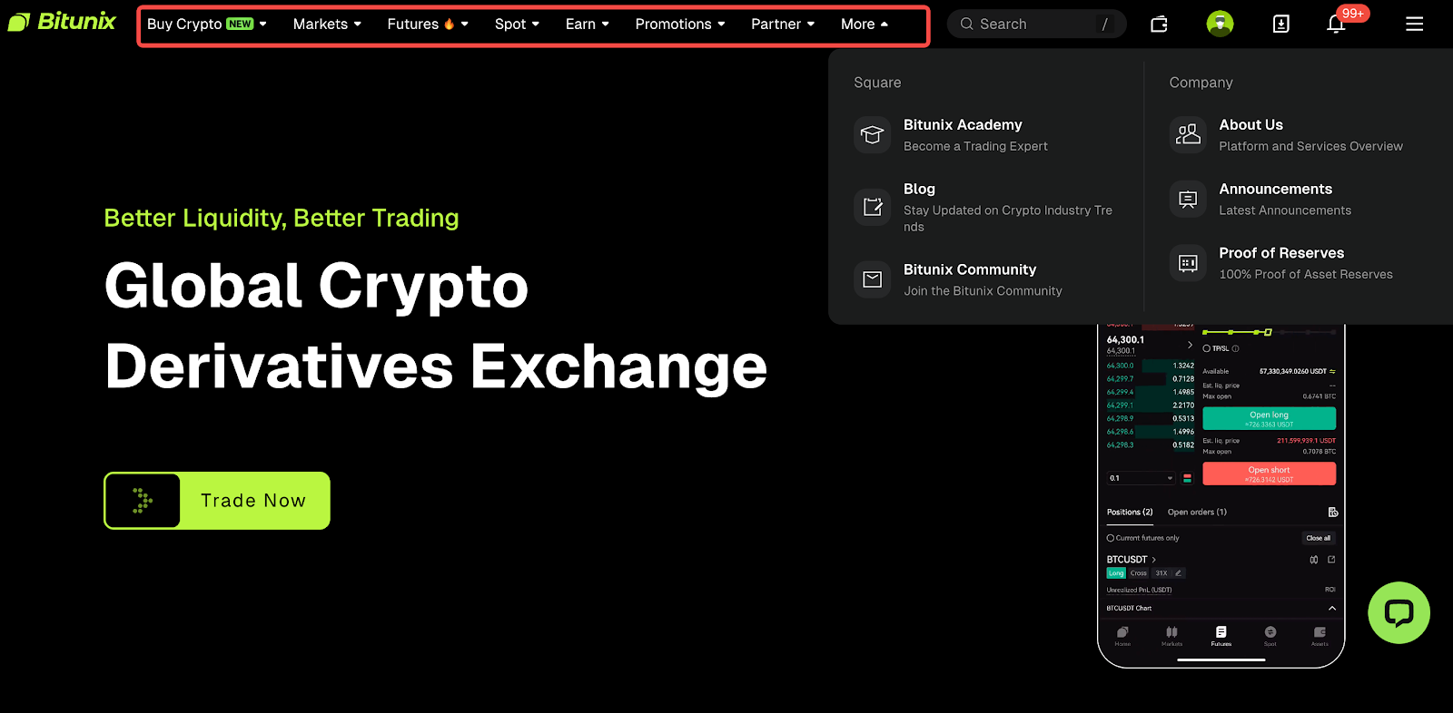
Task: Click the search magnifier icon
Action: tap(967, 24)
